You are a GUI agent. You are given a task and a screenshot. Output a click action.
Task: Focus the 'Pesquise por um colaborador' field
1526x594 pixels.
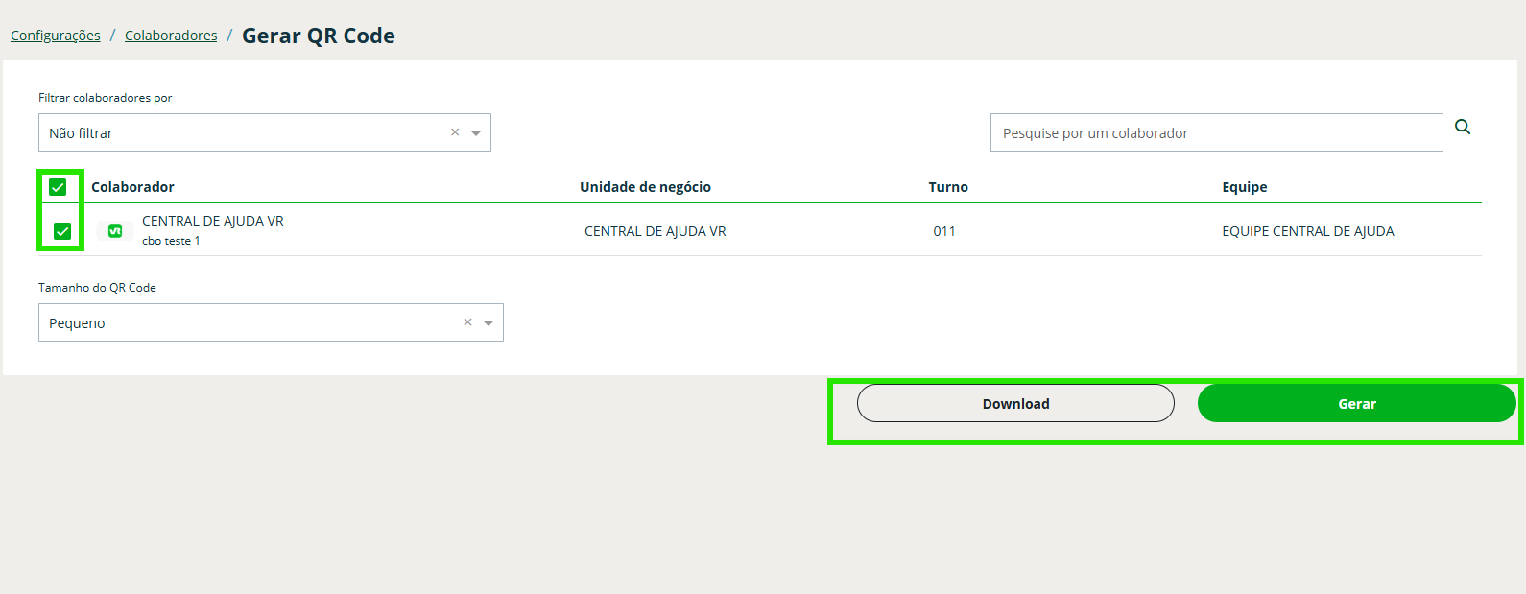(1215, 133)
